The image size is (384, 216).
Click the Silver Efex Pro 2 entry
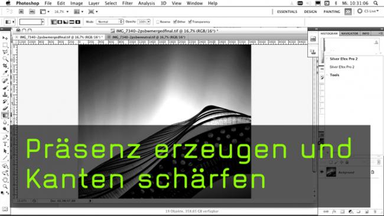pyautogui.click(x=342, y=67)
